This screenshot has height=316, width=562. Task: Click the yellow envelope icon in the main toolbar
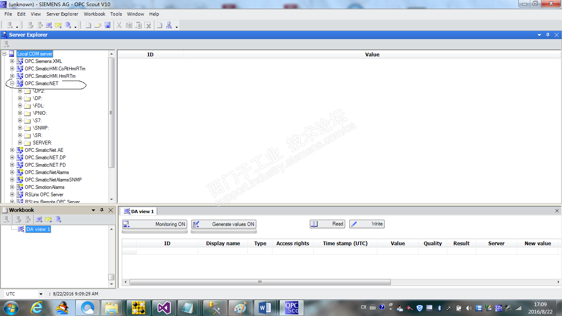58,26
